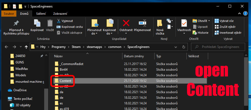
Task: Collapse the ribbon with the chevron
Action: (240, 14)
